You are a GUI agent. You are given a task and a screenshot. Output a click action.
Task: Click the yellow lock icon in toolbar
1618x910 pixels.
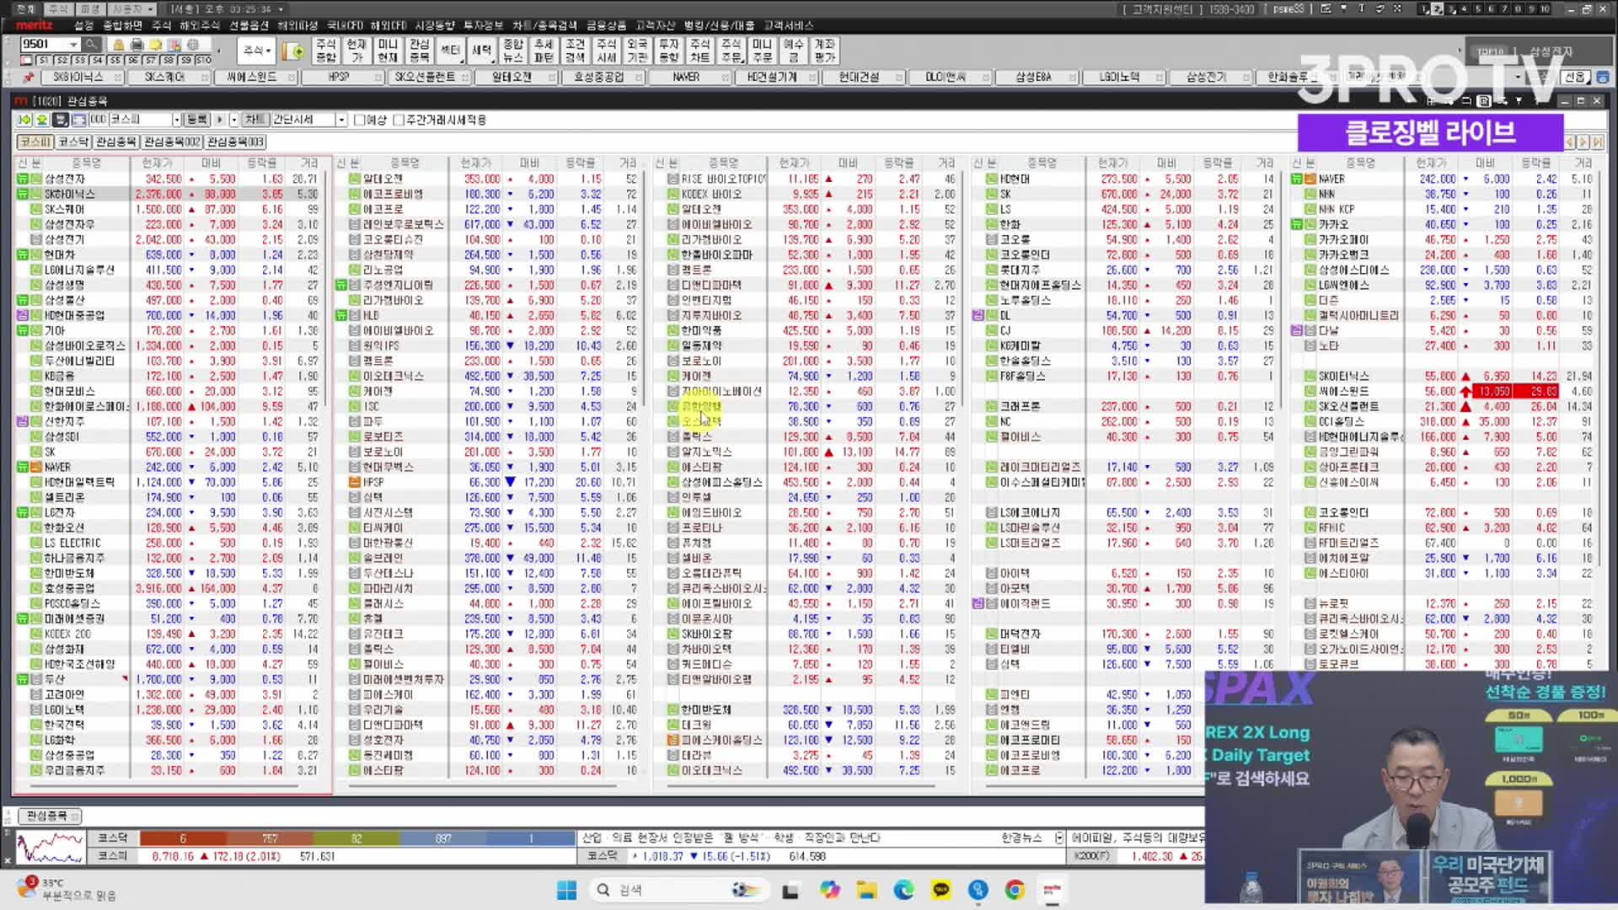pos(118,44)
